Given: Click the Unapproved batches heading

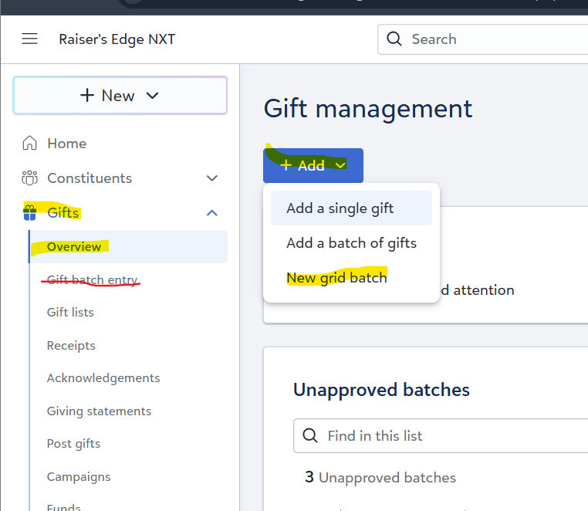Looking at the screenshot, I should pos(381,390).
